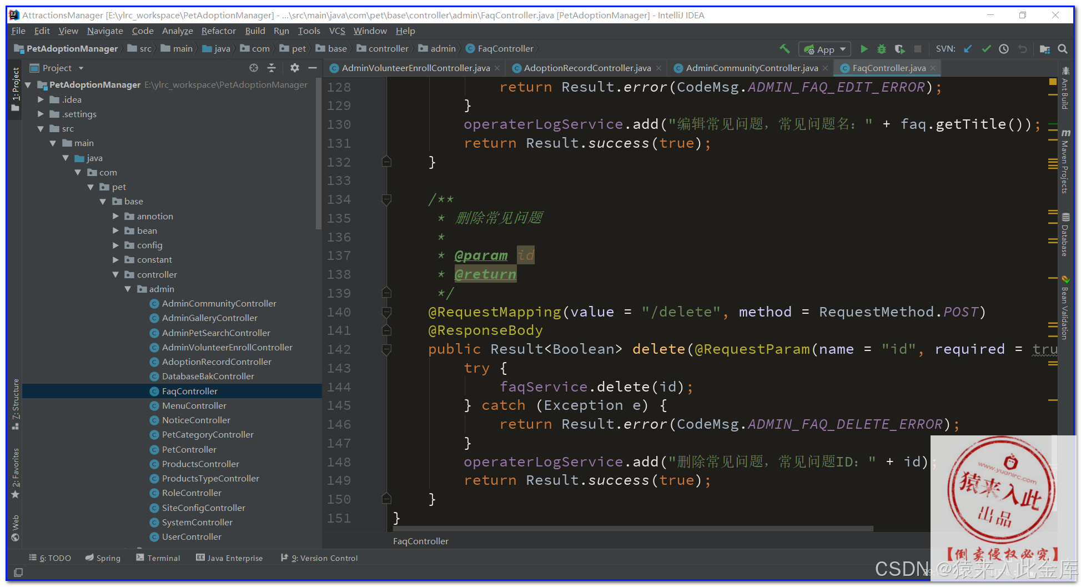Toggle the 9: Version Control tool window

(319, 558)
